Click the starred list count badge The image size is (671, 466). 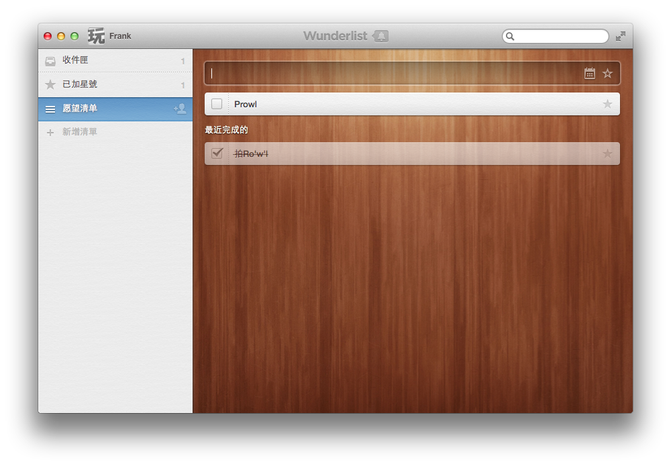[183, 85]
